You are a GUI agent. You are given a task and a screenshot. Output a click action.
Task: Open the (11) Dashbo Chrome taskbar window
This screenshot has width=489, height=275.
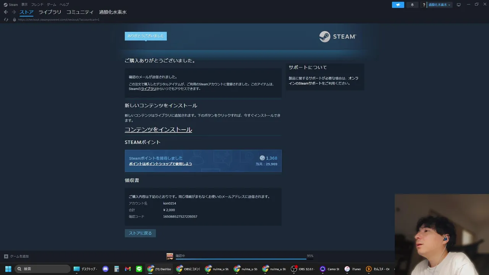coord(159,269)
